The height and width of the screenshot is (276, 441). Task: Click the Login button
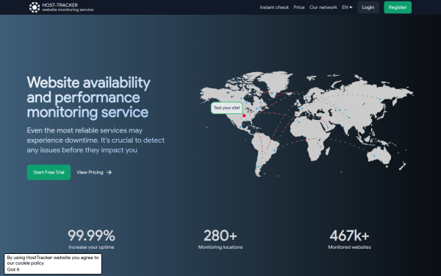(x=368, y=7)
